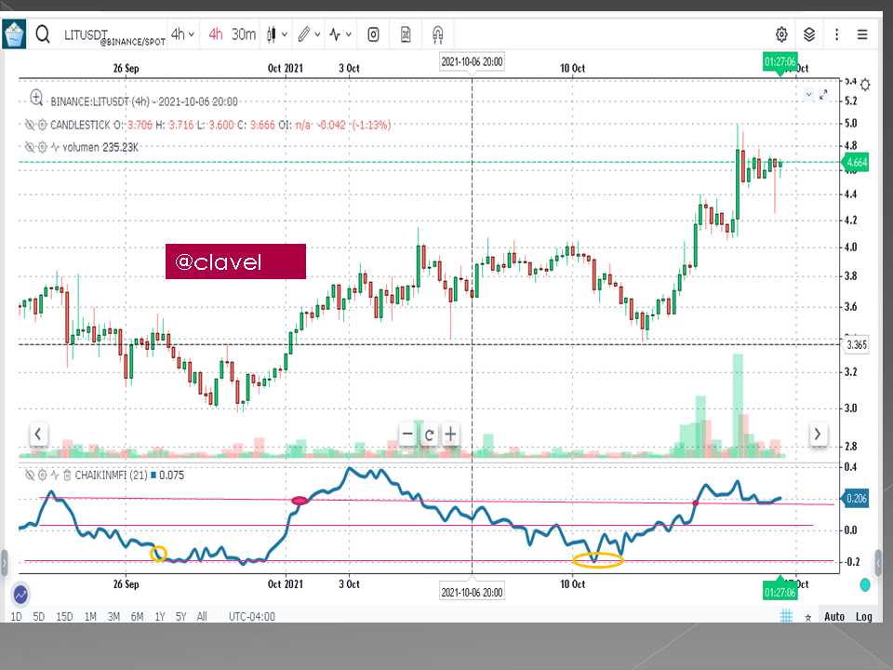Take a chart snapshot with camera icon
The width and height of the screenshot is (893, 670).
pos(373,34)
